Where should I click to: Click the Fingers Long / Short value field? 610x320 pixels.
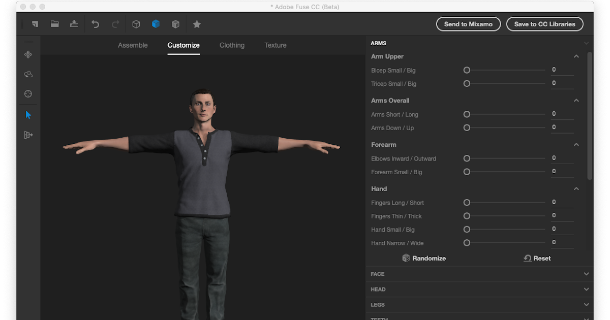(x=562, y=202)
